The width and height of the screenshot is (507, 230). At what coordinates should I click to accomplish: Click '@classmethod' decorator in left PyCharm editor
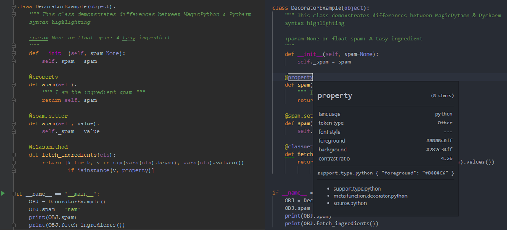[48, 147]
